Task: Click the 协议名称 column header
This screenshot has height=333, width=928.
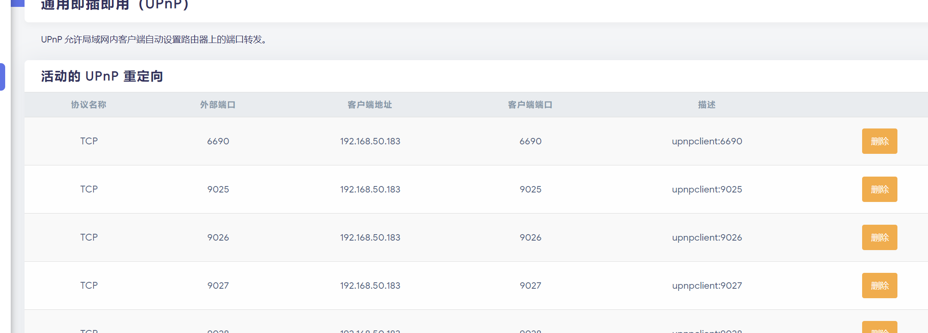Action: [89, 105]
